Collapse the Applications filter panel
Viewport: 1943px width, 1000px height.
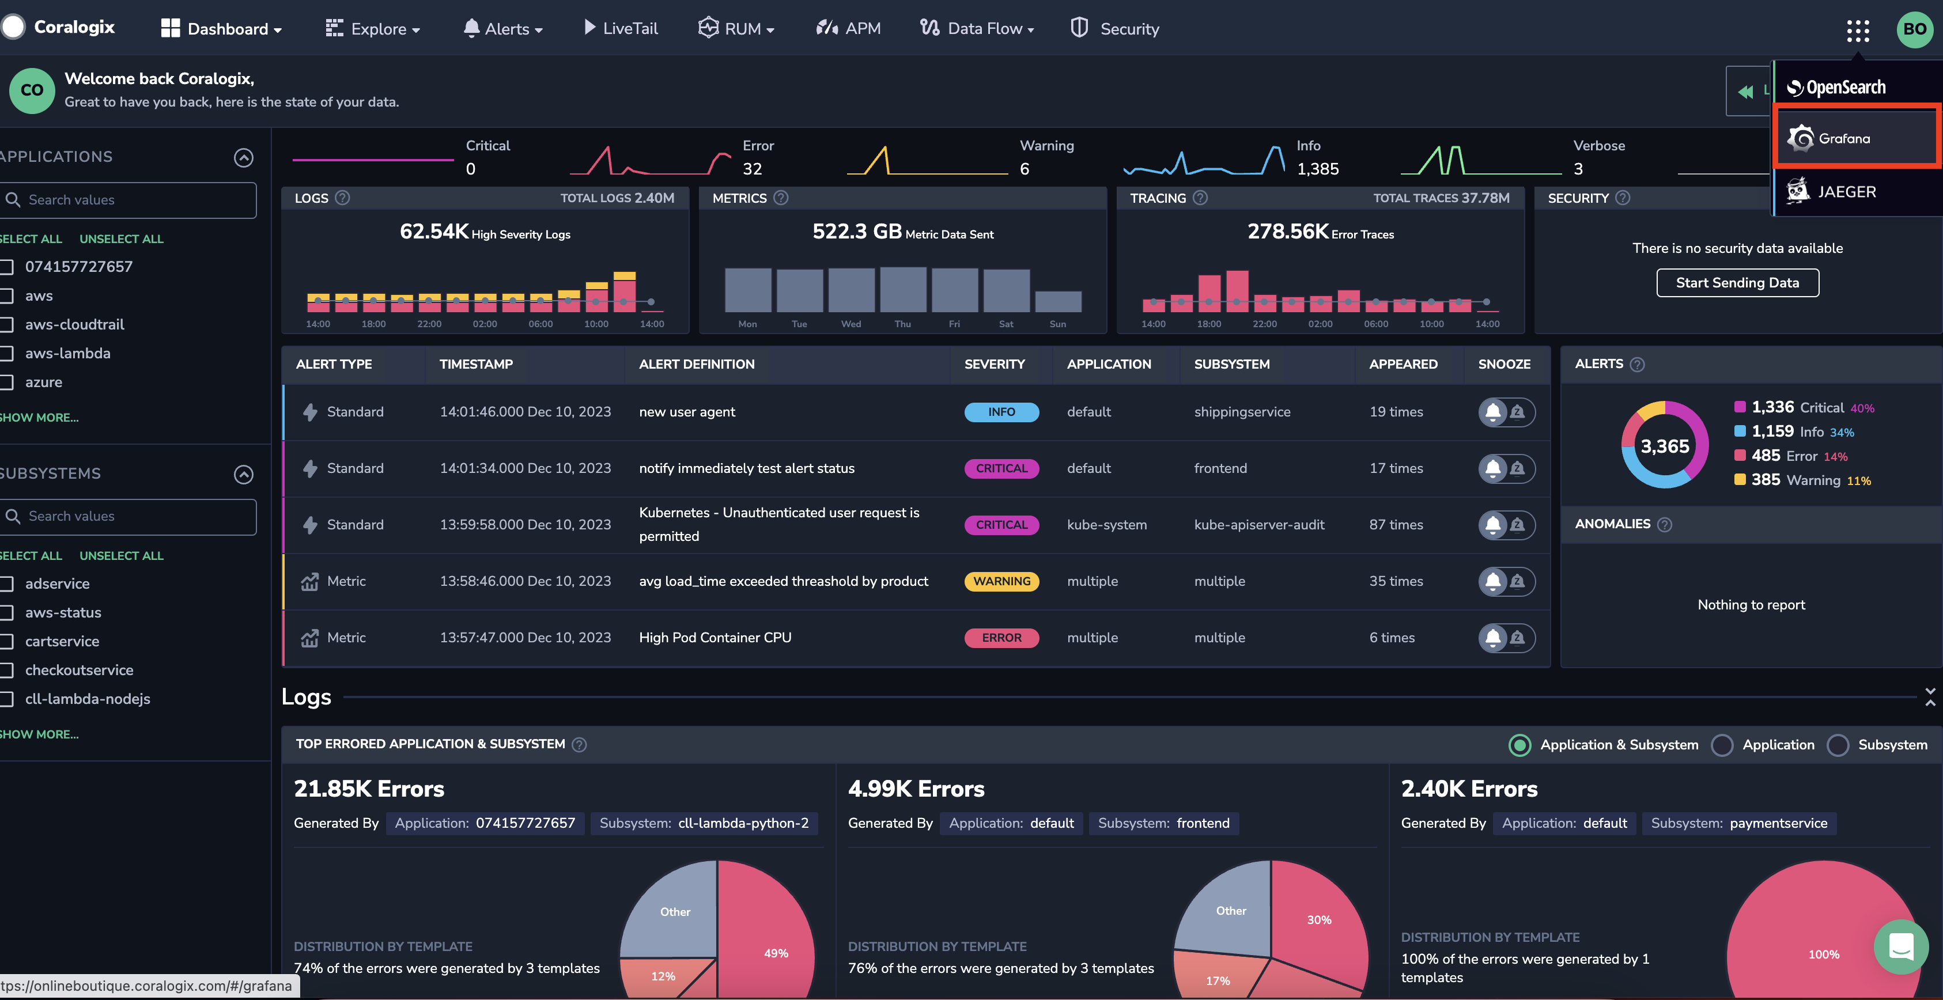tap(244, 158)
